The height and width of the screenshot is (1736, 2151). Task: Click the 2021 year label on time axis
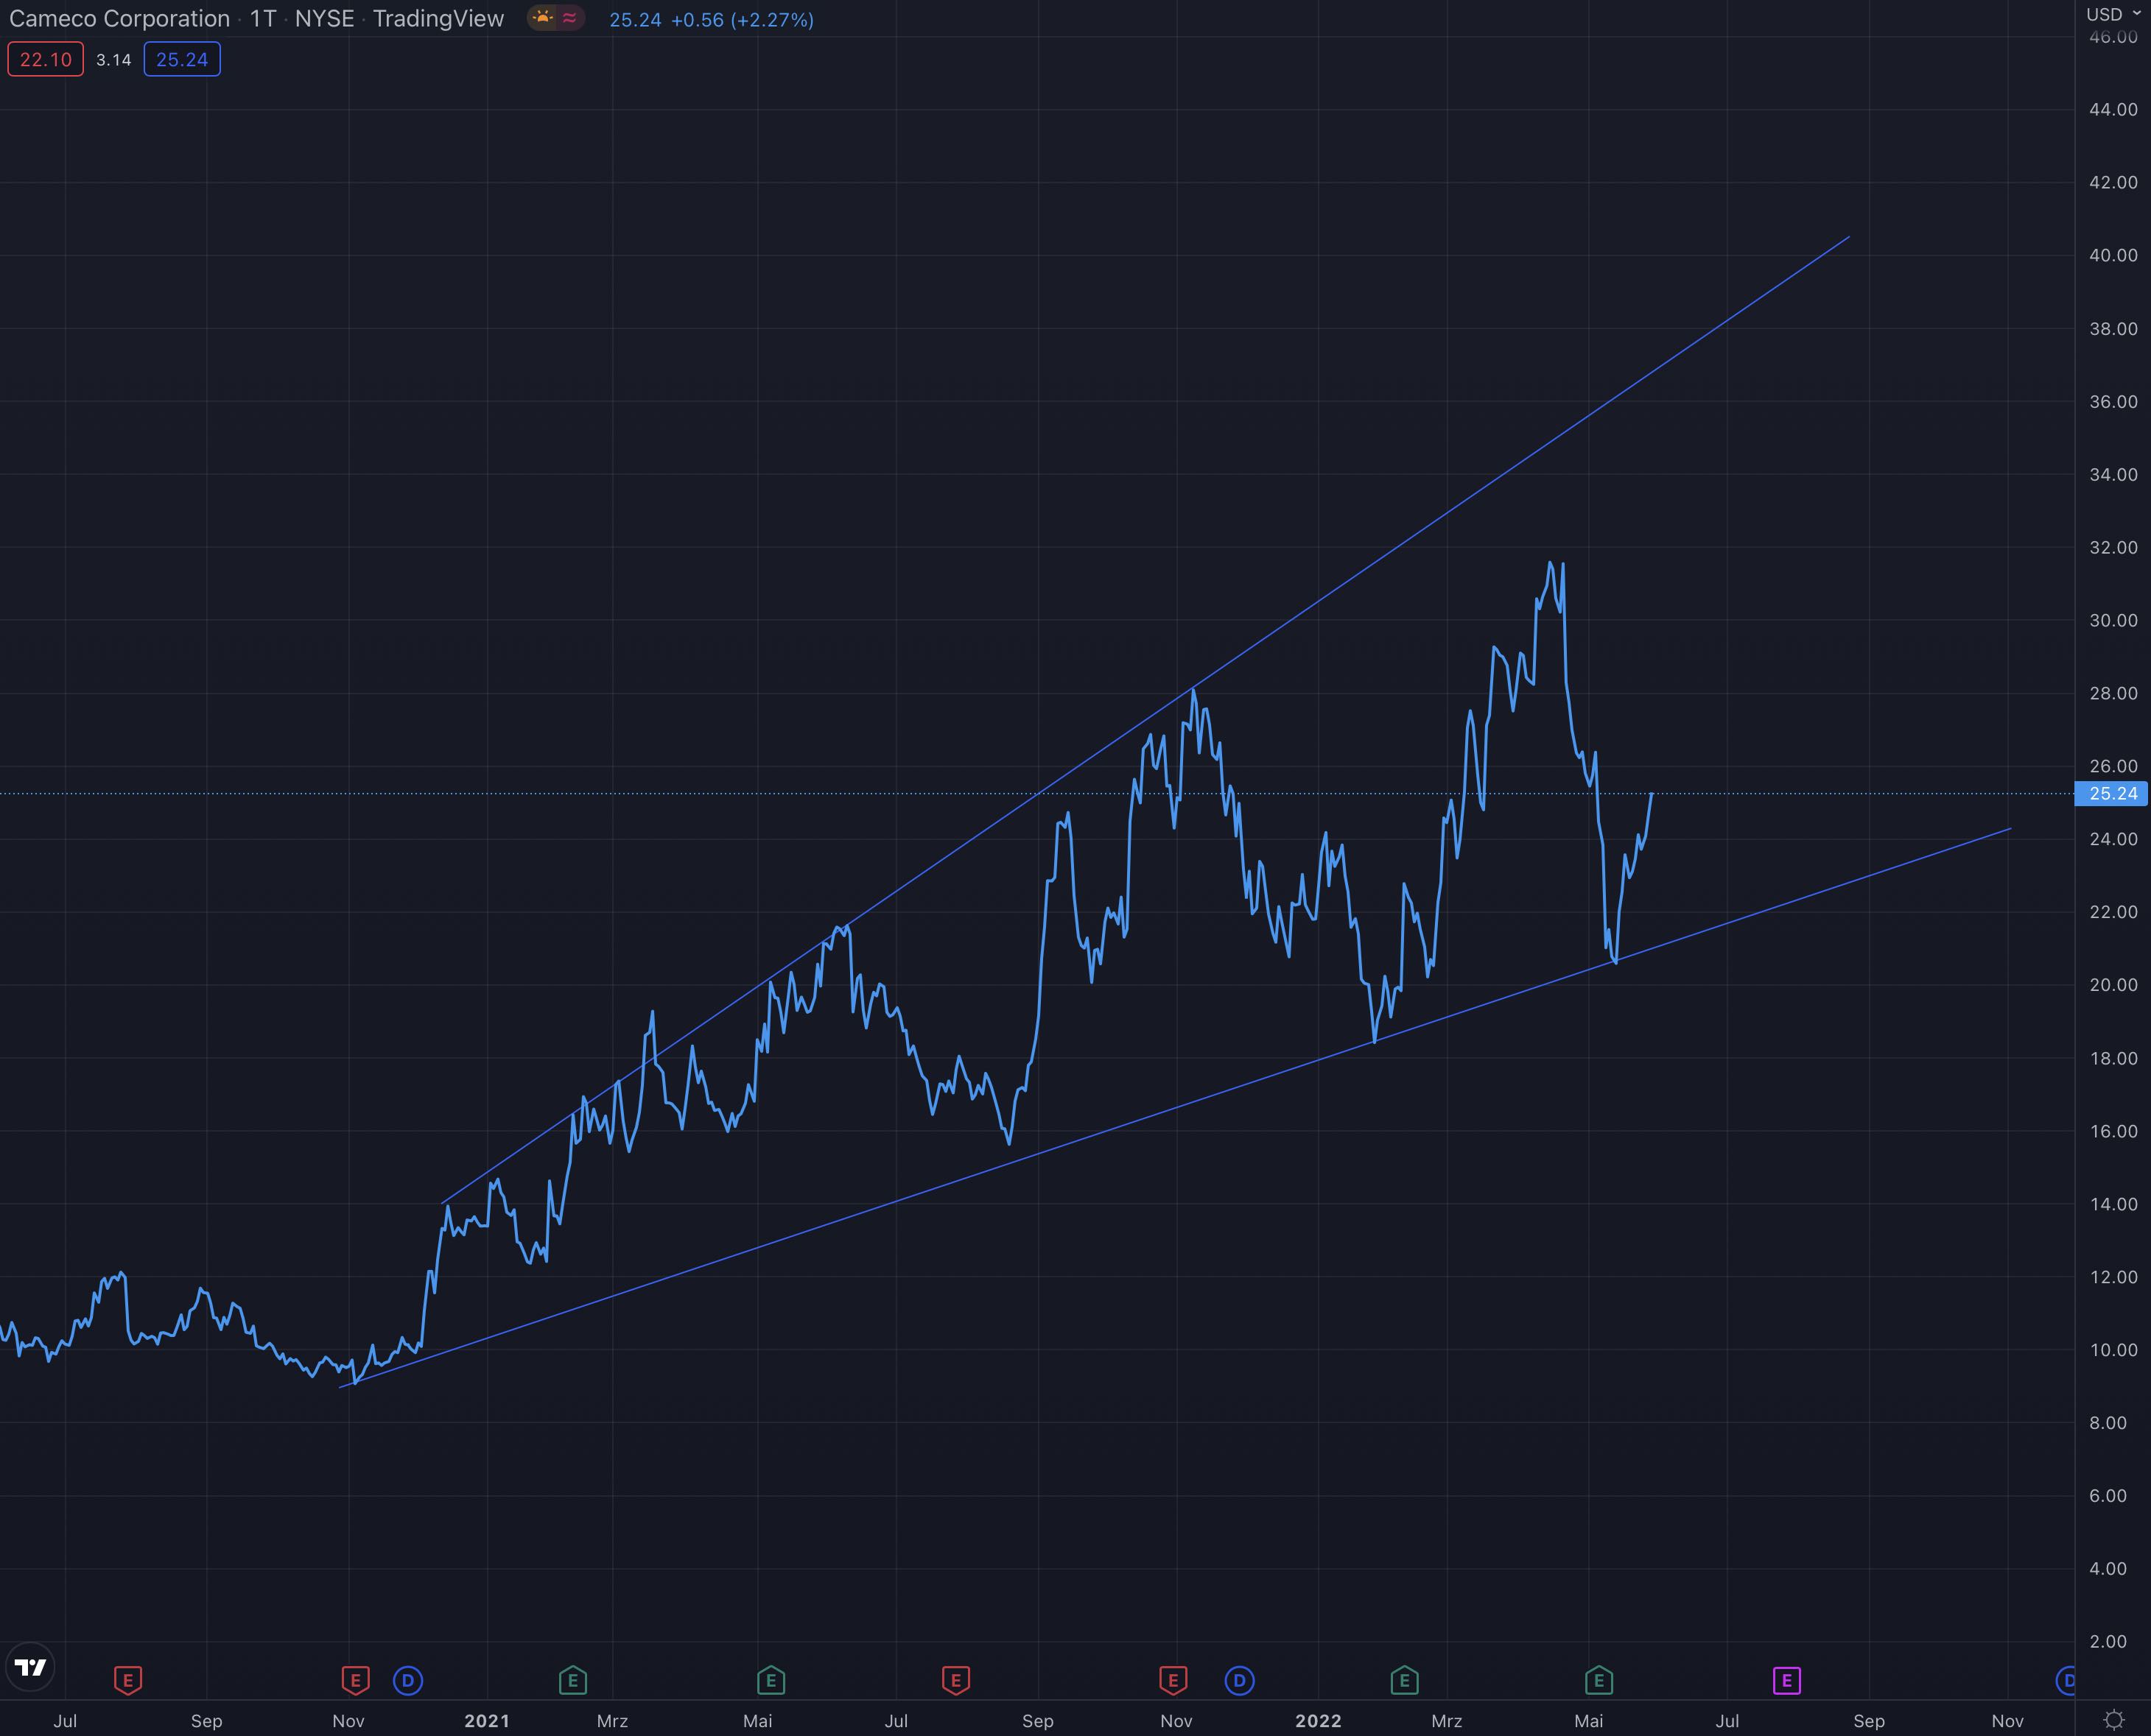coord(487,1720)
